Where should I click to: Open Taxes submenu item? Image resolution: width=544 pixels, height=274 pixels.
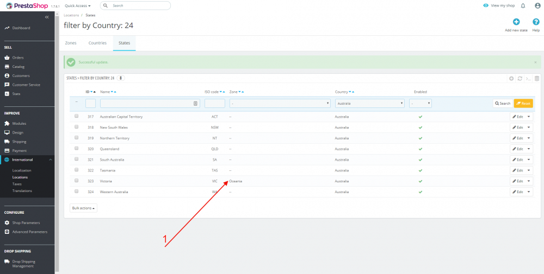tap(17, 184)
